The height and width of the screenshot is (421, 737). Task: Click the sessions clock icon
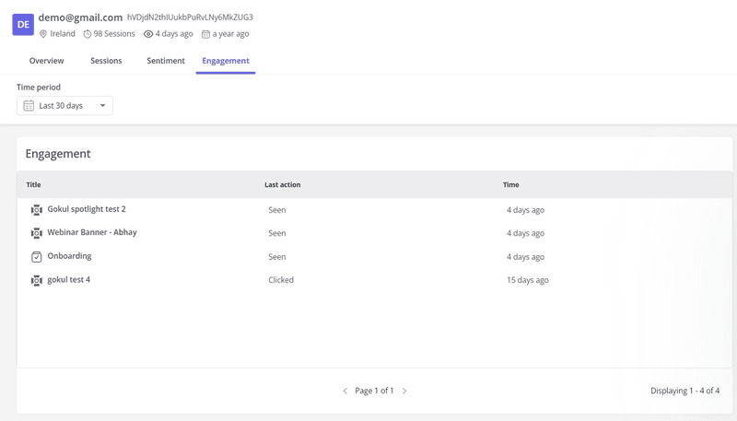pos(88,34)
